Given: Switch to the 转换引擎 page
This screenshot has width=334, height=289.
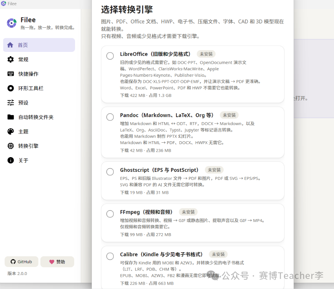Looking at the screenshot, I should [x=39, y=146].
